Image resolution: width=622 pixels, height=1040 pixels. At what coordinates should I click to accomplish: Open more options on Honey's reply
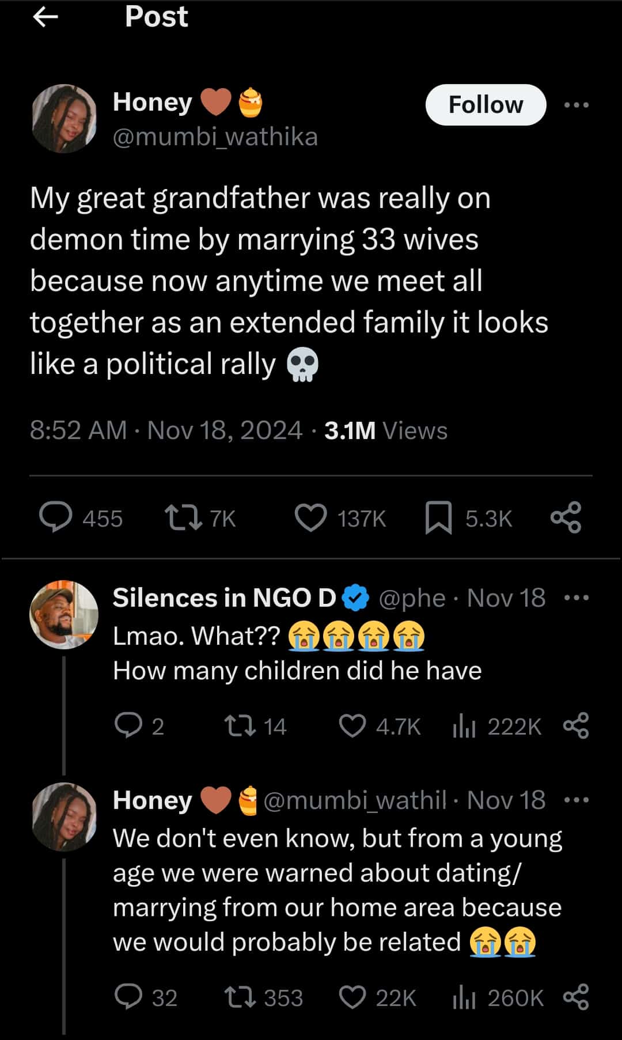point(577,800)
